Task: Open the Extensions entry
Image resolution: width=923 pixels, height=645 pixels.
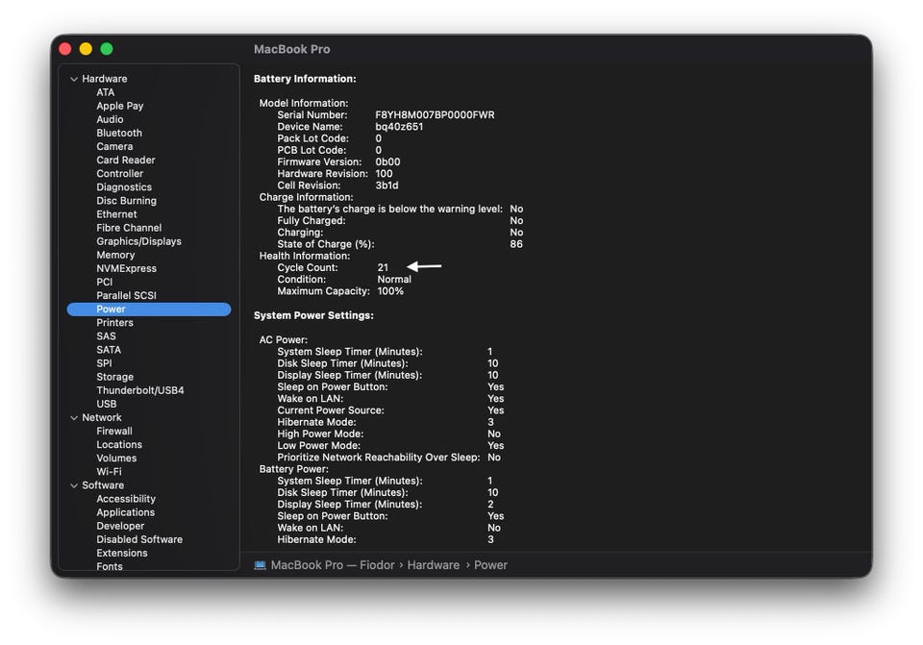Action: pyautogui.click(x=122, y=553)
